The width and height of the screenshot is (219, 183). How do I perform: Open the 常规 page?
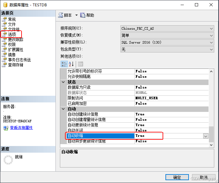12,19
